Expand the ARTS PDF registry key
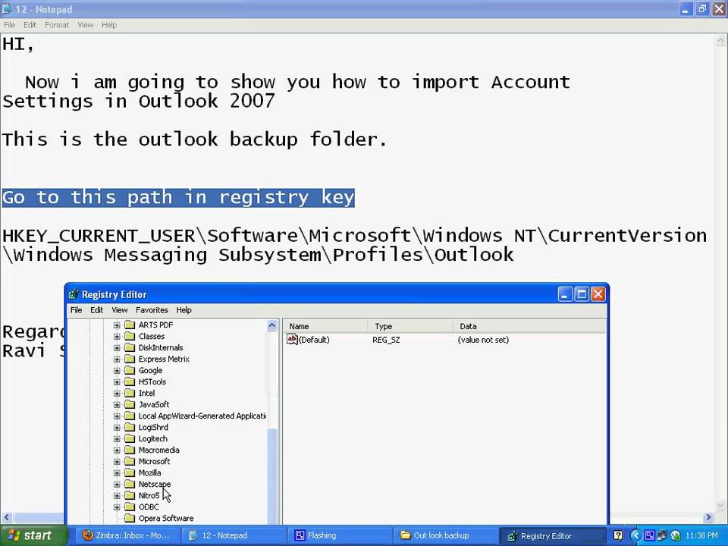The width and height of the screenshot is (728, 546). coord(117,325)
